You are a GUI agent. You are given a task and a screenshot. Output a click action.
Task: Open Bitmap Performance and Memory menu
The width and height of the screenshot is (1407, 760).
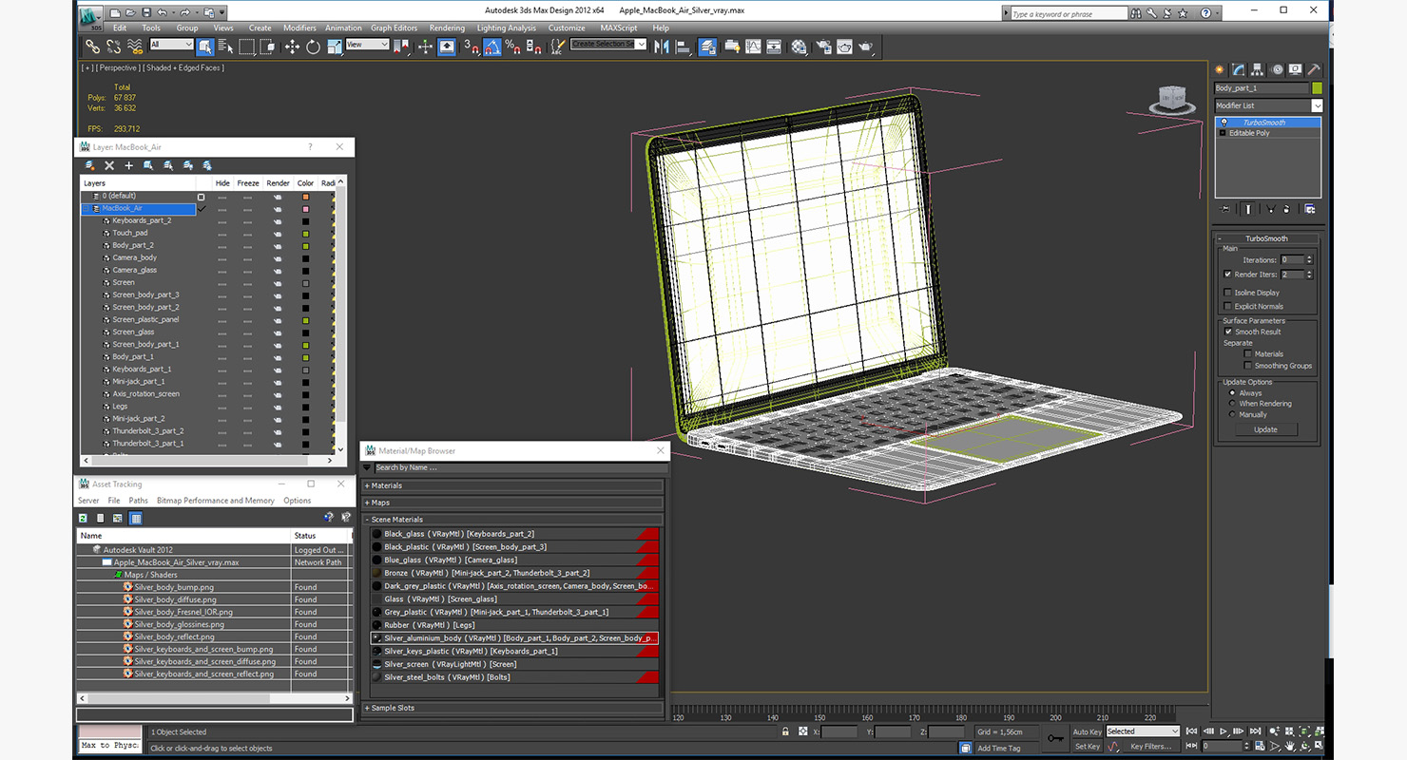coord(216,501)
